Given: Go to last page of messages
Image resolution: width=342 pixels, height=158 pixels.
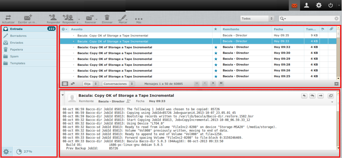Looking at the screenshot, I should tap(221, 83).
